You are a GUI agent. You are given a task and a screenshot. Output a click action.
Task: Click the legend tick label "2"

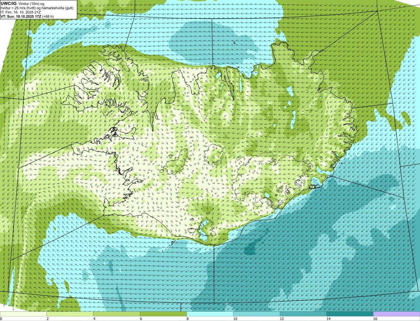coord(48,319)
